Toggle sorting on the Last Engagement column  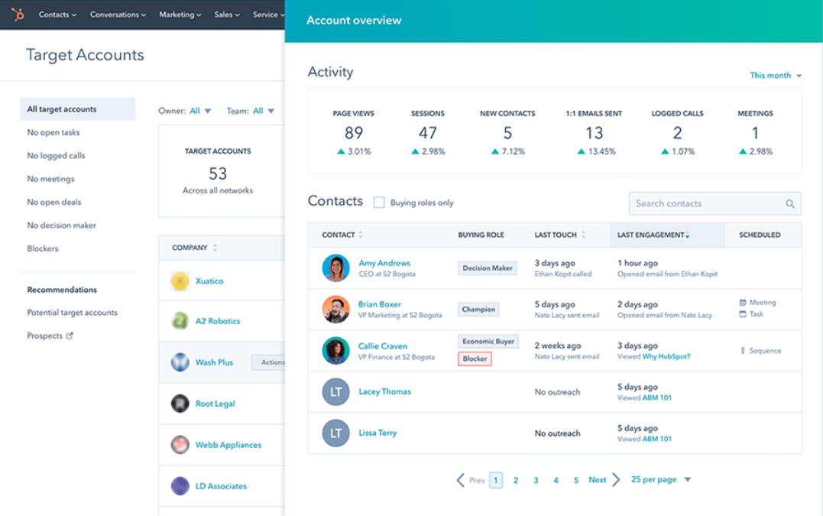(687, 235)
